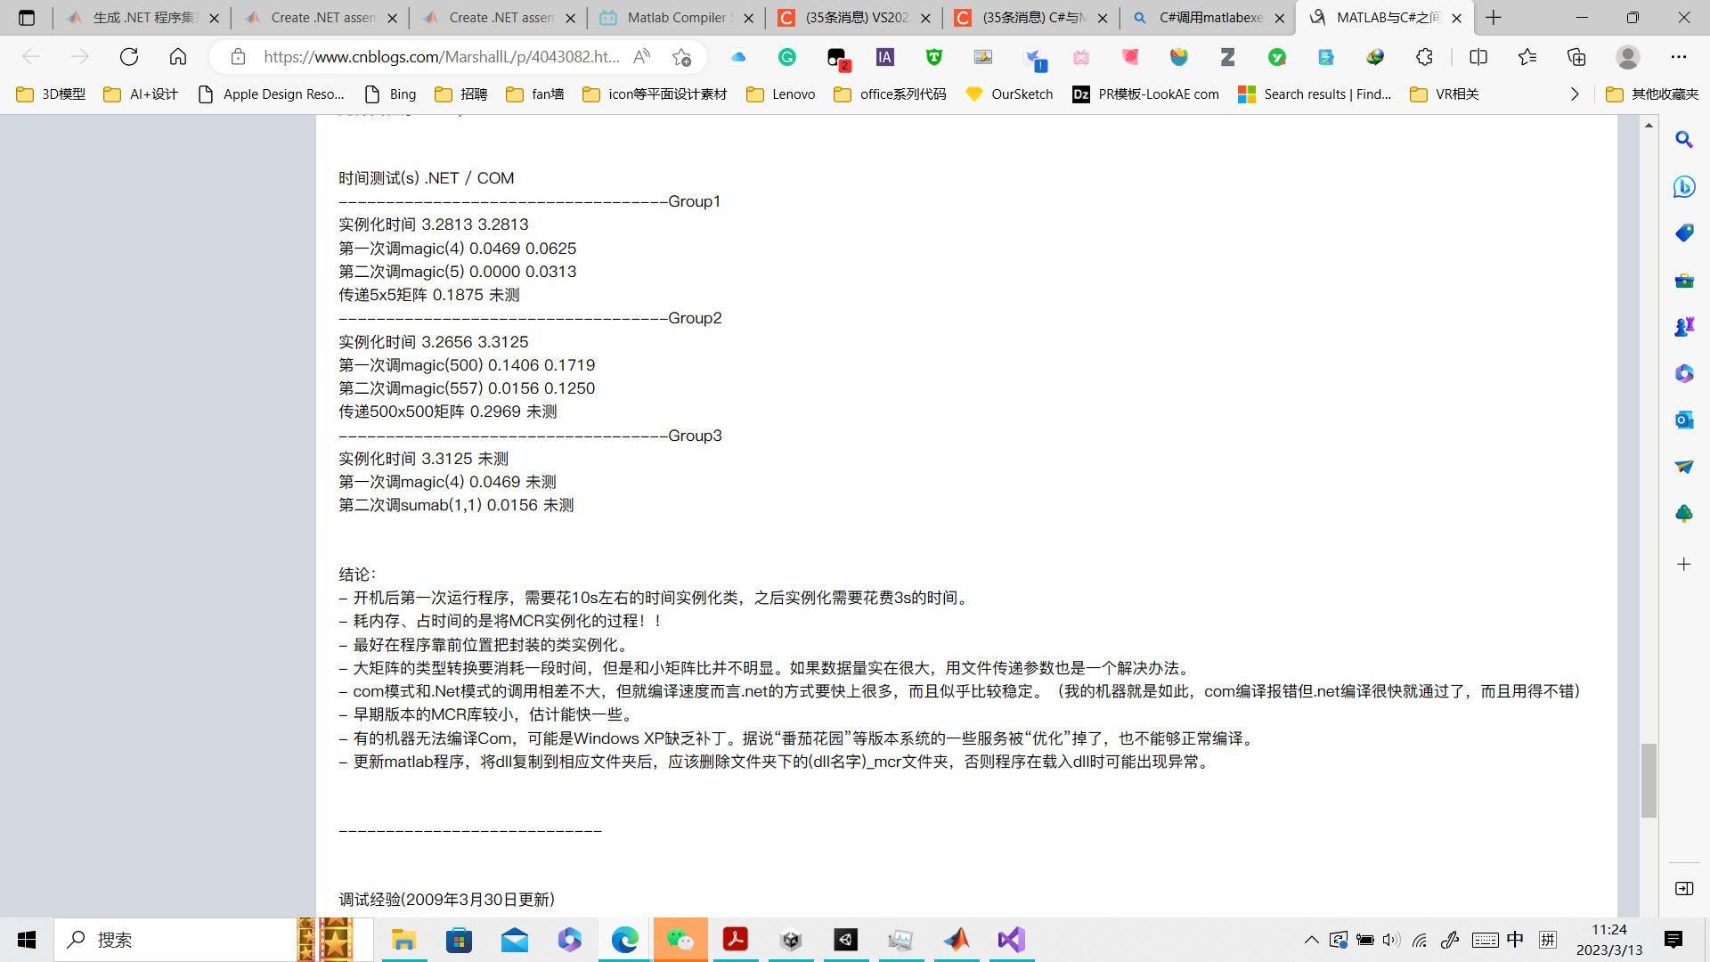Toggle split screen view icon
The height and width of the screenshot is (962, 1710).
pos(1478,57)
